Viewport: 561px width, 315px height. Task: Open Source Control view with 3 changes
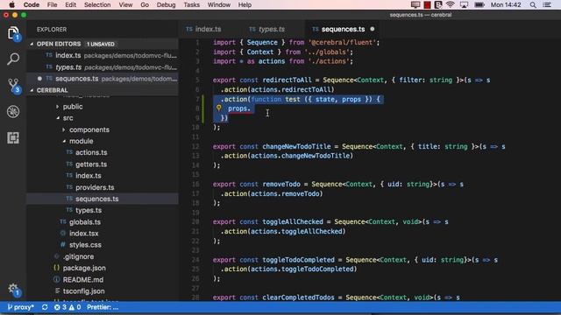(x=13, y=86)
